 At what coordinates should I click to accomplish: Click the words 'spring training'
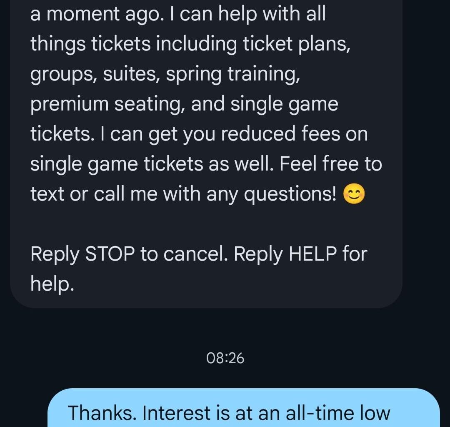[232, 75]
